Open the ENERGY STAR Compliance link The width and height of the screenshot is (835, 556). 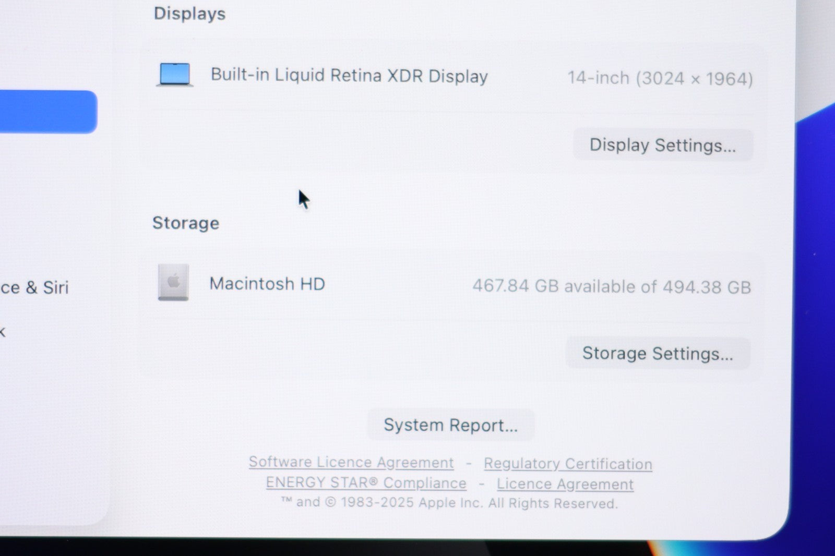point(366,483)
